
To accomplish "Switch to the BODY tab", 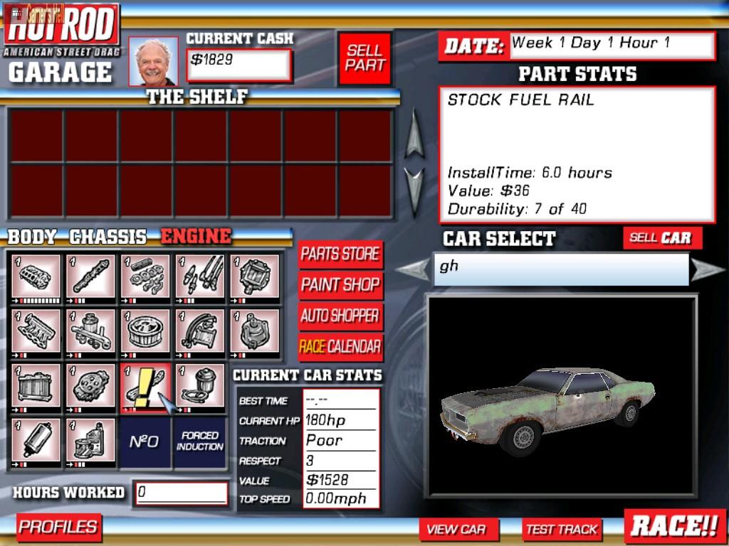I will point(31,237).
